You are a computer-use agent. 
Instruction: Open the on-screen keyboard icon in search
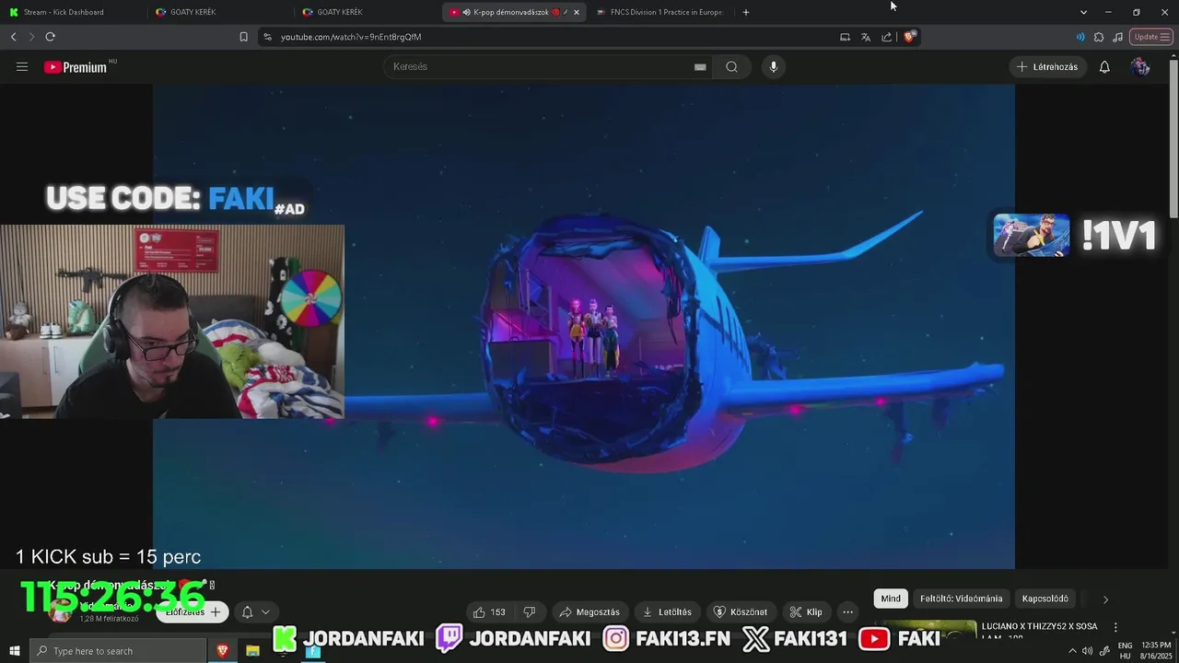tap(700, 66)
